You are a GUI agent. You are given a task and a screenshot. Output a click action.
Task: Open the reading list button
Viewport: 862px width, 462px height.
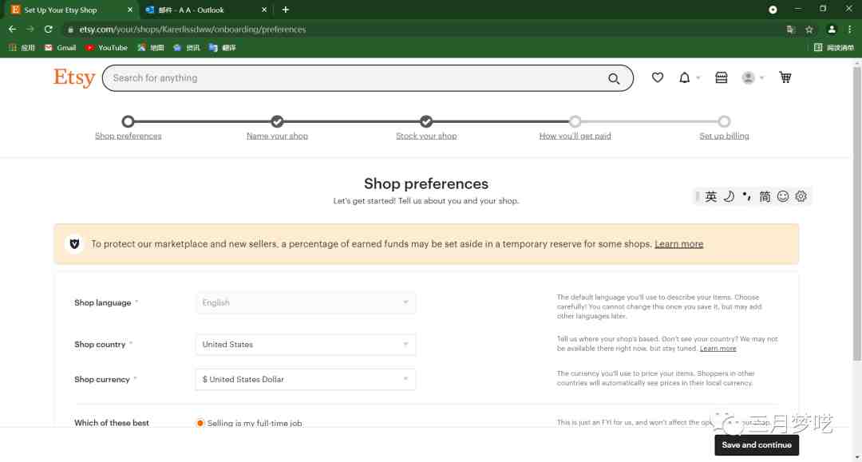(x=834, y=48)
